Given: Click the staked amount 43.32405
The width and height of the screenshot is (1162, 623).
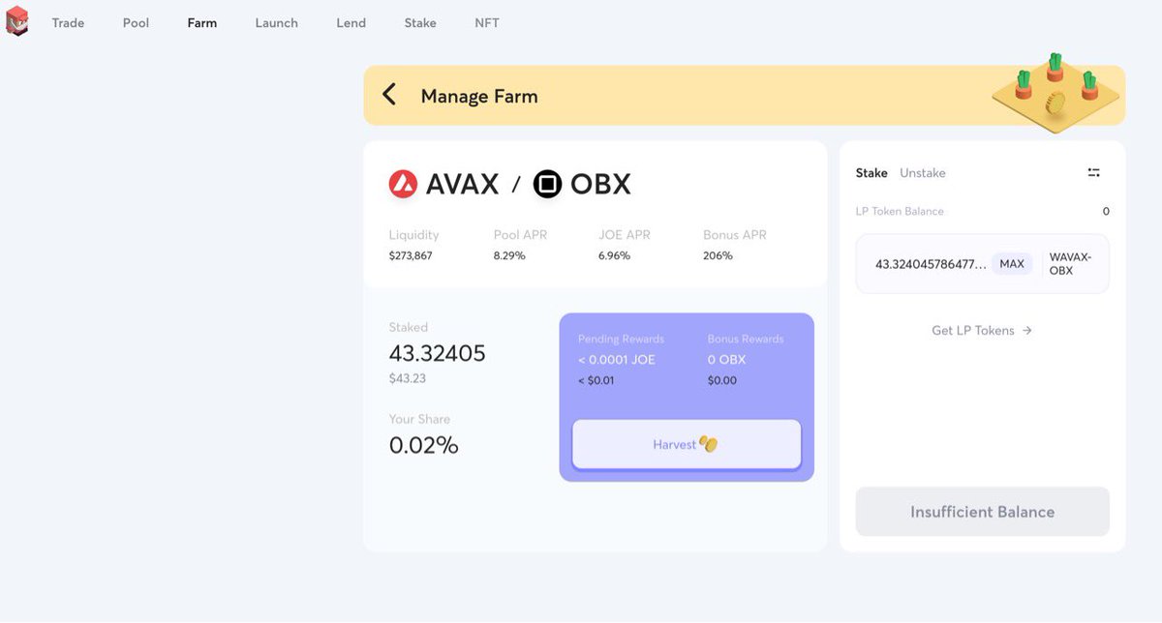Looking at the screenshot, I should (438, 354).
